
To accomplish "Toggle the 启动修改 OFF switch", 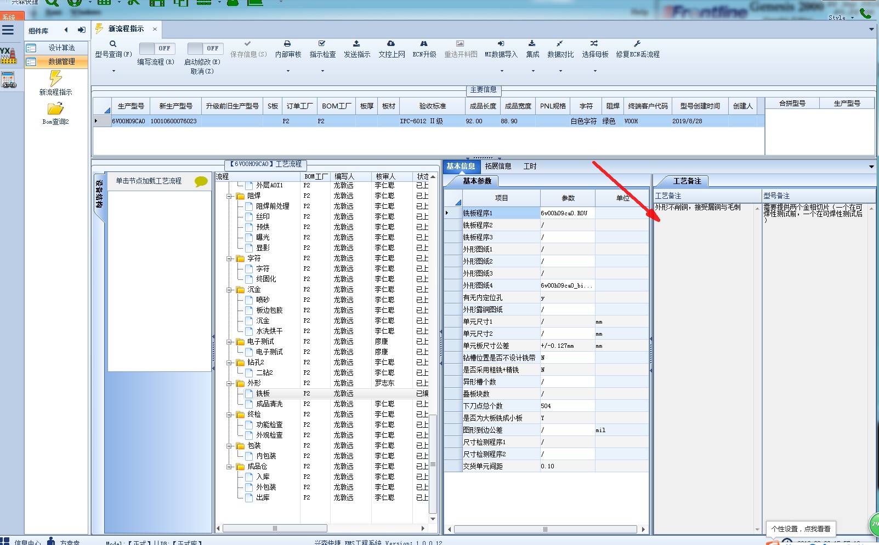I will [205, 48].
